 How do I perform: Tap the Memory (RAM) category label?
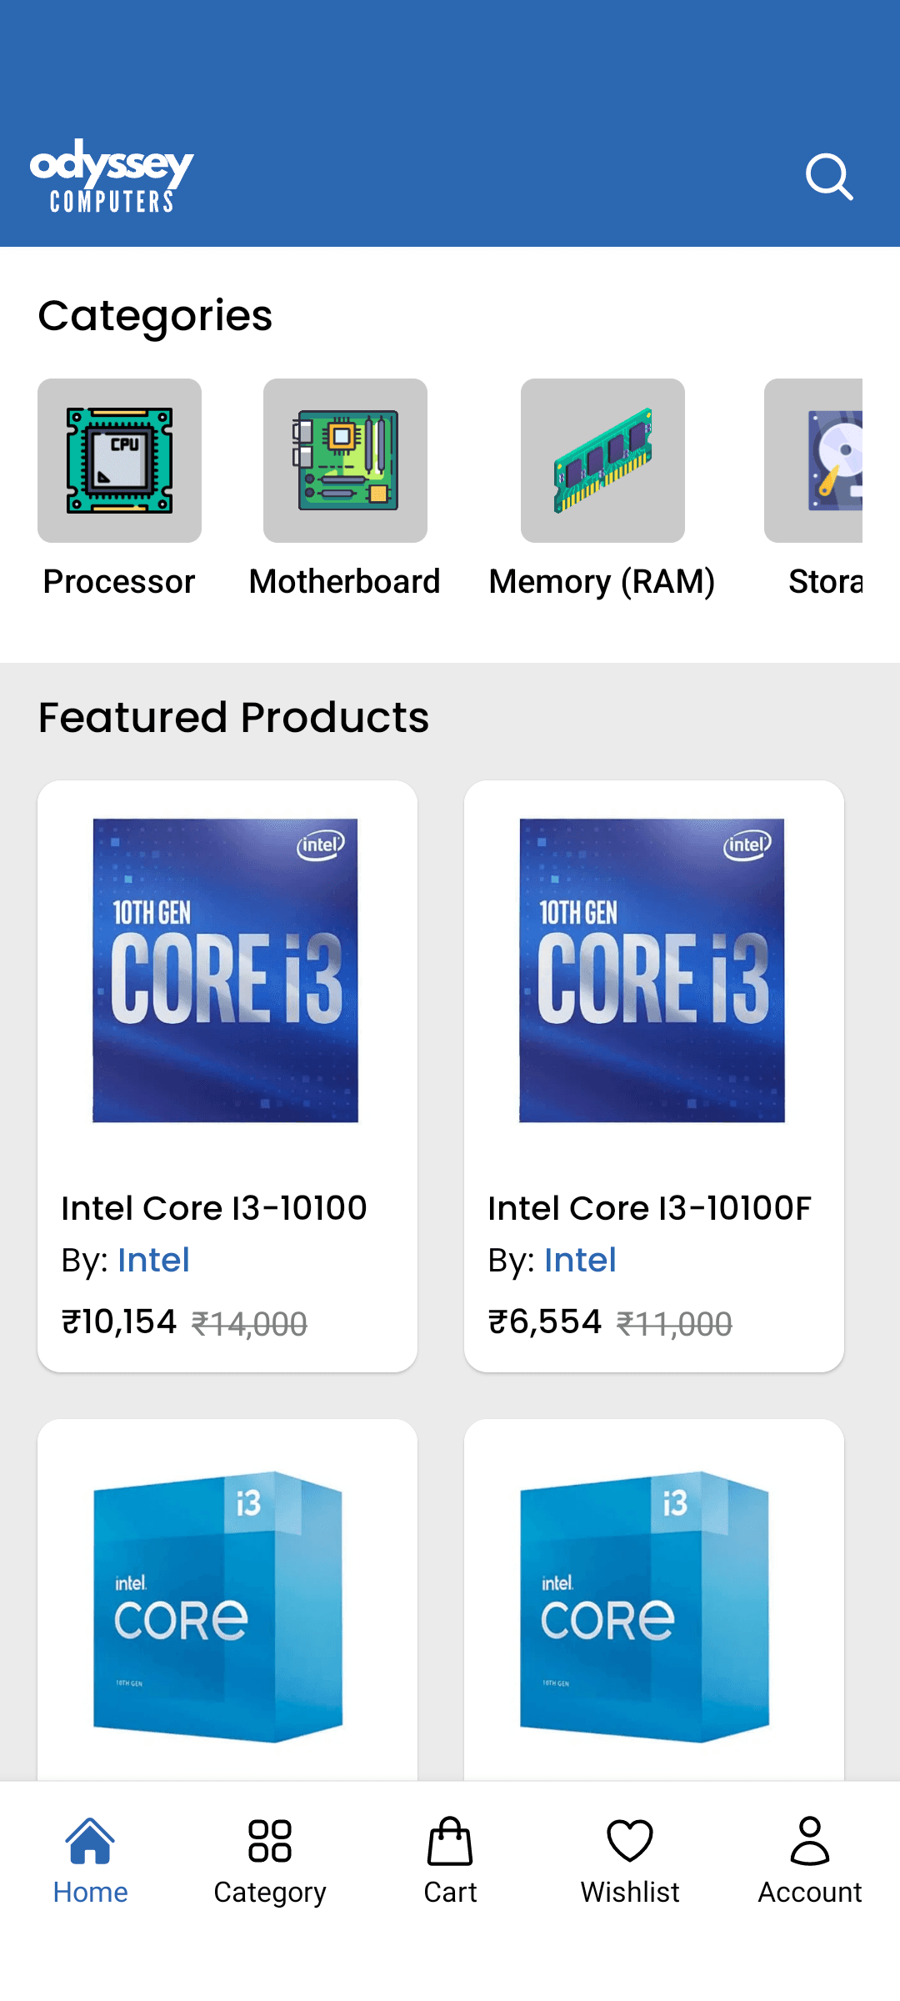602,582
